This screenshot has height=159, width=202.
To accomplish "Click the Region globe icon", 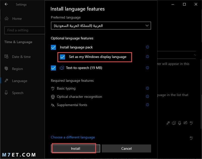I will coord(6,68).
